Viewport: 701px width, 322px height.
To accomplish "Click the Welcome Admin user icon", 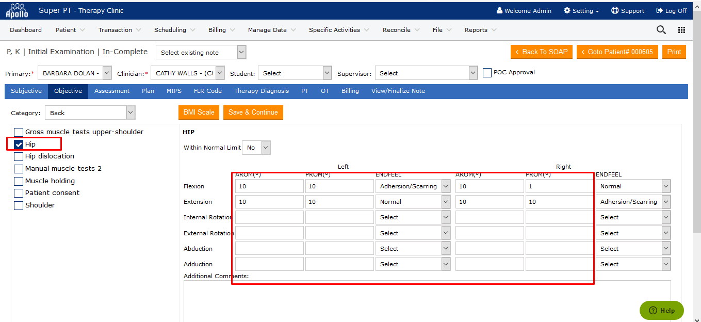I will tap(499, 10).
